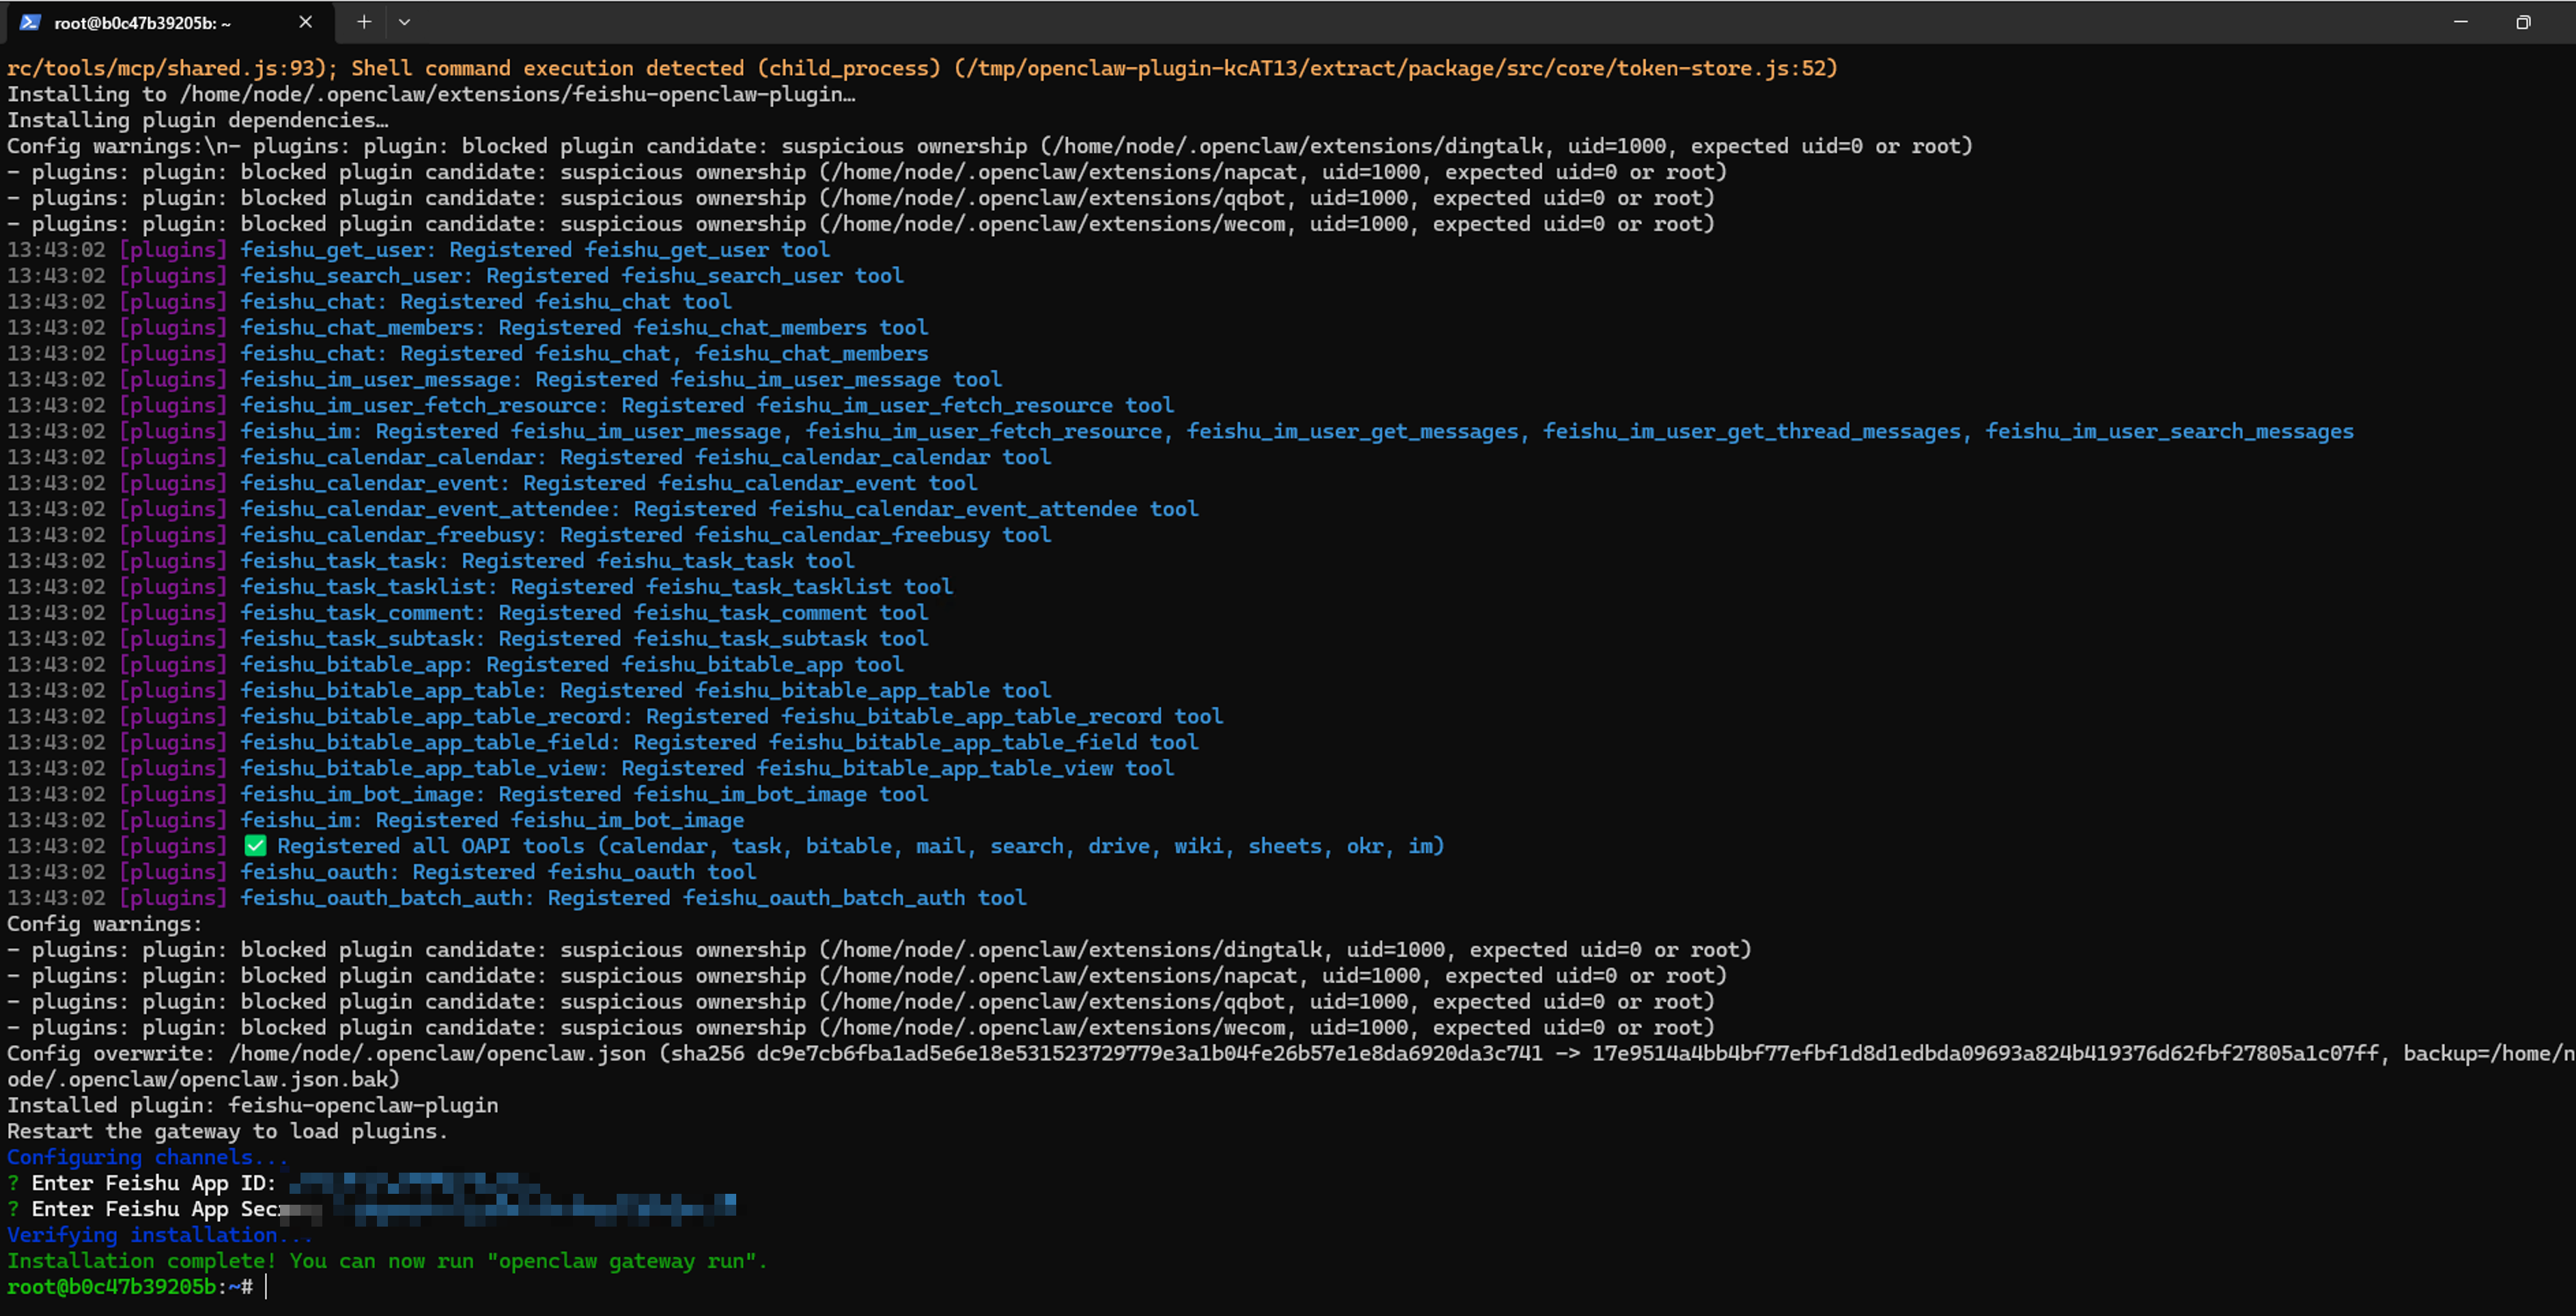Click the "Configuring channels..." blue line
The width and height of the screenshot is (2576, 1316).
(147, 1157)
